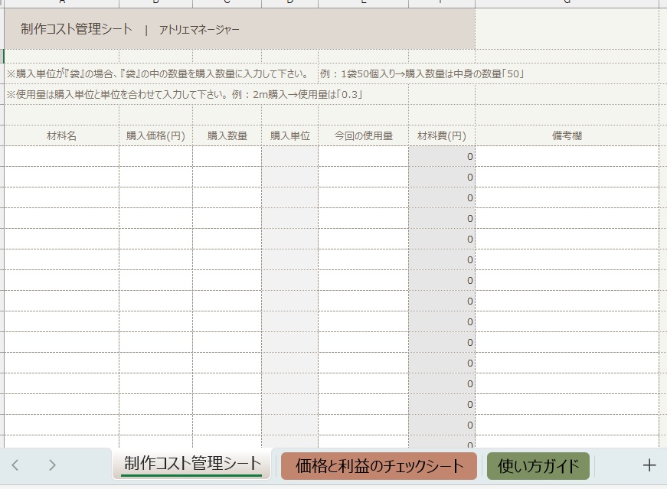Viewport: 667px width, 489px height.
Task: Select the 購入単位 header cell
Action: click(x=289, y=135)
